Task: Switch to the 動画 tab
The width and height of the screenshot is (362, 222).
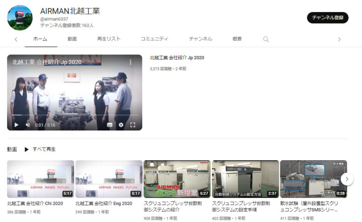Action: click(72, 39)
